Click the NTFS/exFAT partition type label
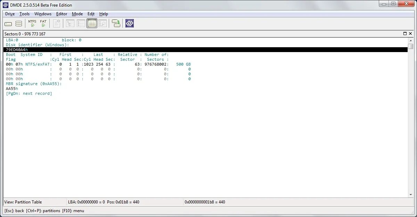 click(38, 64)
